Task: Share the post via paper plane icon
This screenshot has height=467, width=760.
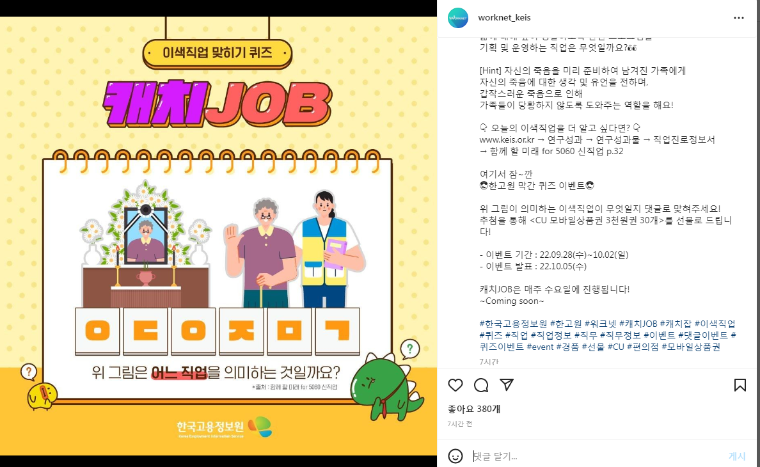Action: 507,384
